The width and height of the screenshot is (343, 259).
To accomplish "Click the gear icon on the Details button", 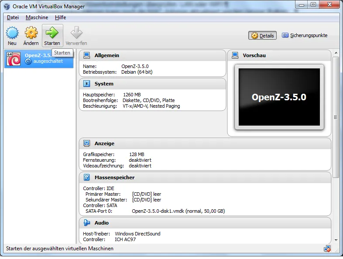I will [254, 36].
